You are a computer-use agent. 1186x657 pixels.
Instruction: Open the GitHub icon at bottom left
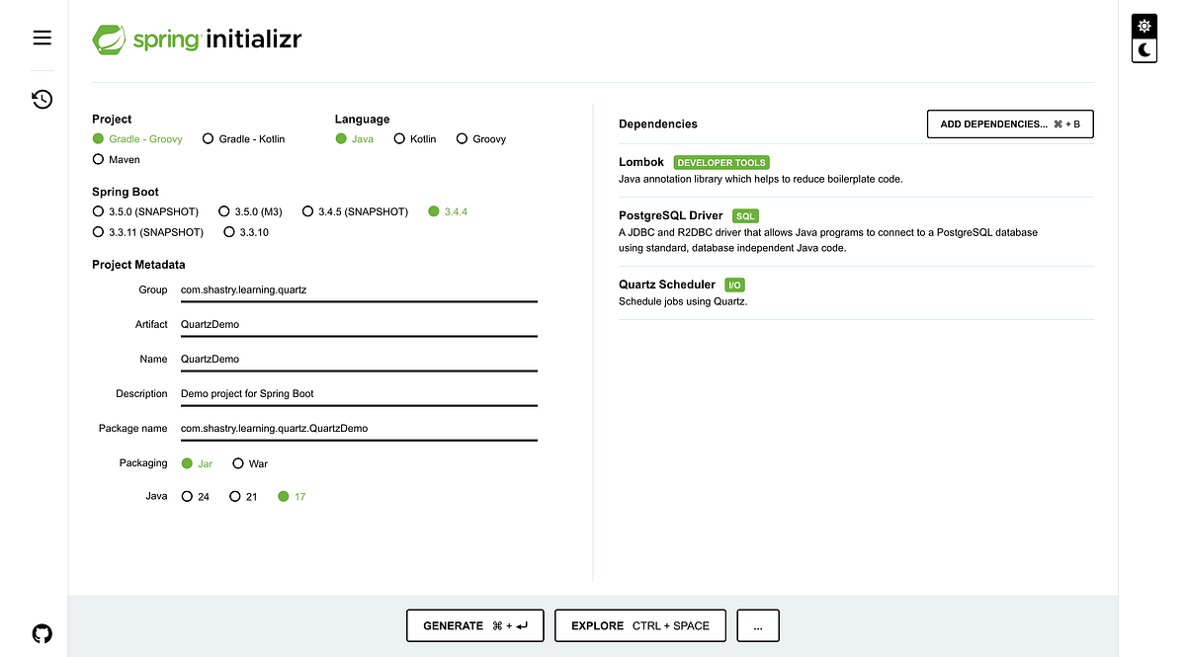point(42,633)
